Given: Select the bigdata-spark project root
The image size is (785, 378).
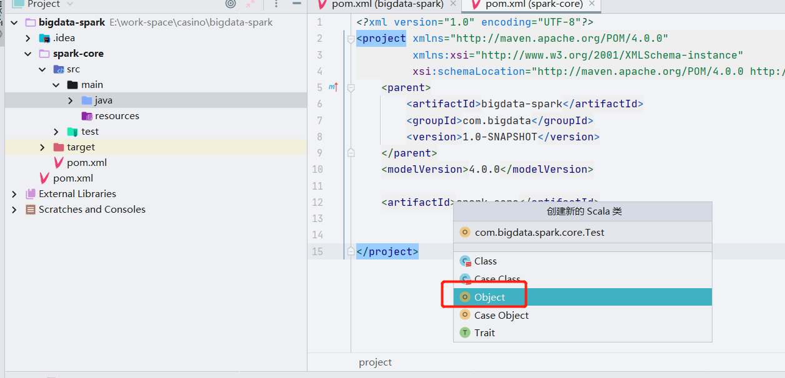Looking at the screenshot, I should click(156, 22).
